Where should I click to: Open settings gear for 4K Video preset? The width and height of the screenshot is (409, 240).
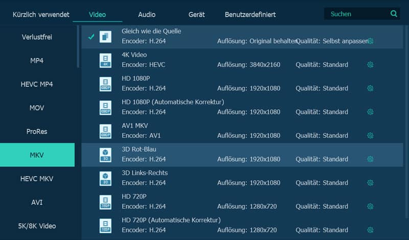370,65
